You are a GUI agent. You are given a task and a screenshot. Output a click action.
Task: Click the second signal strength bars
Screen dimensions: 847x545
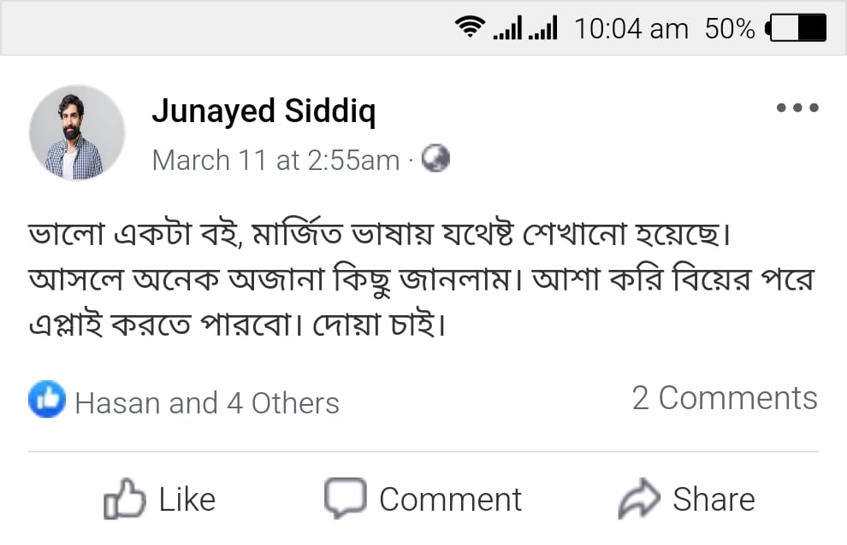click(x=543, y=29)
